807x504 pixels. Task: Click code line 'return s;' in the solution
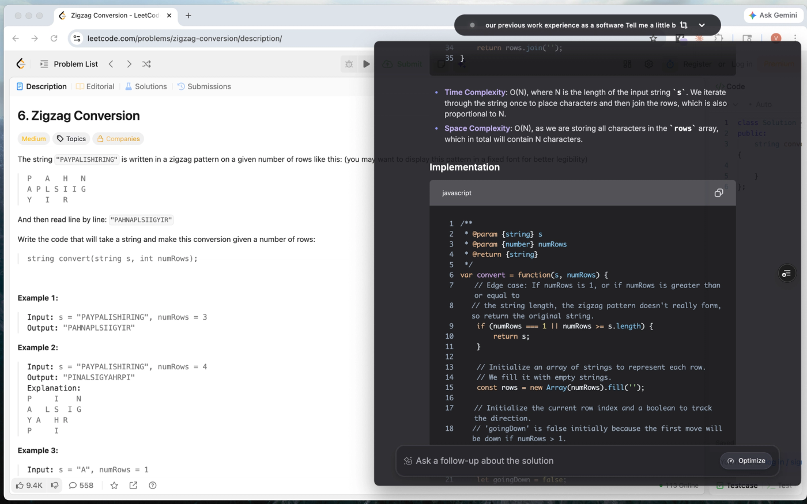coord(511,336)
